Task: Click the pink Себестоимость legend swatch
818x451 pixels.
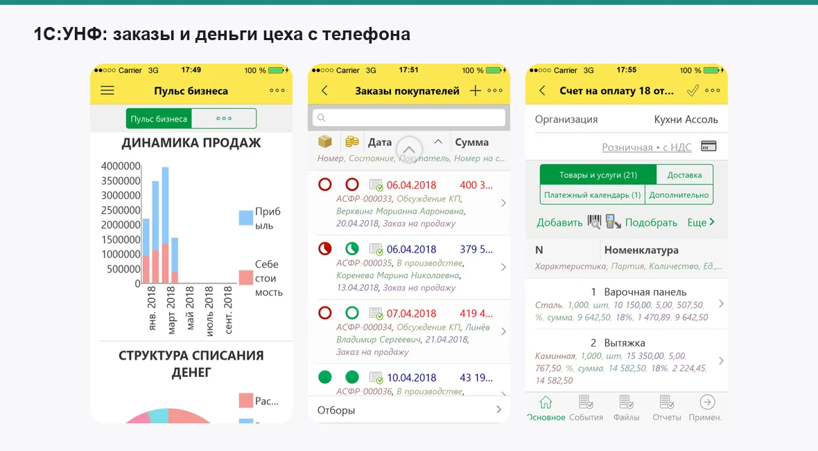Action: (245, 277)
